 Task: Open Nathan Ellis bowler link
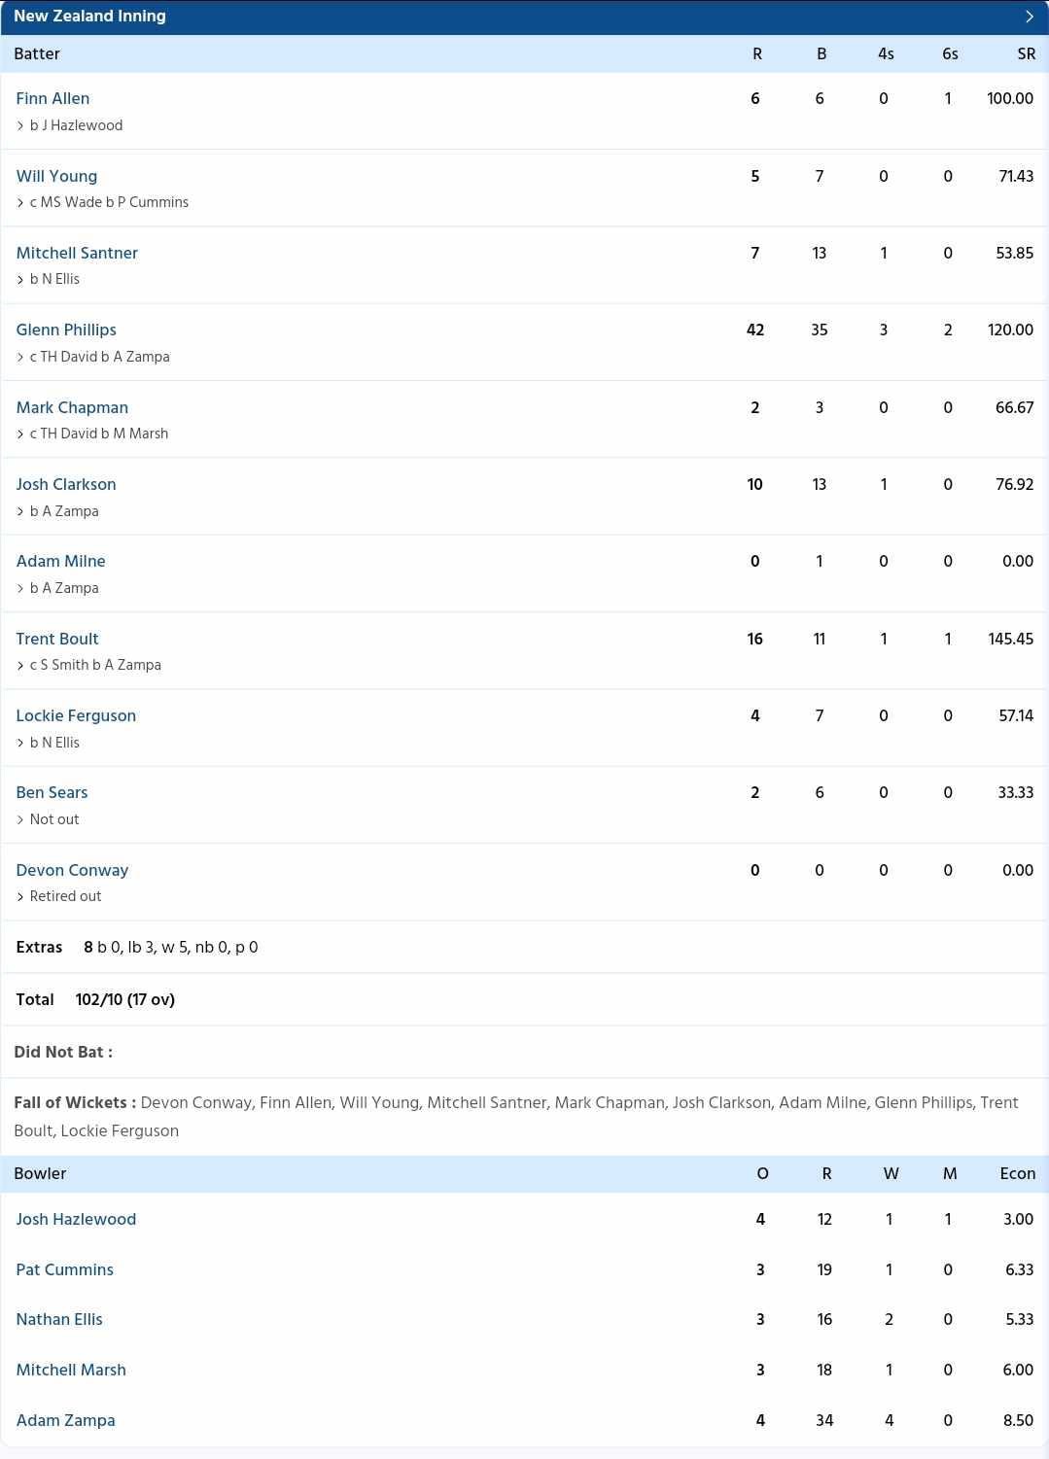(x=59, y=1319)
